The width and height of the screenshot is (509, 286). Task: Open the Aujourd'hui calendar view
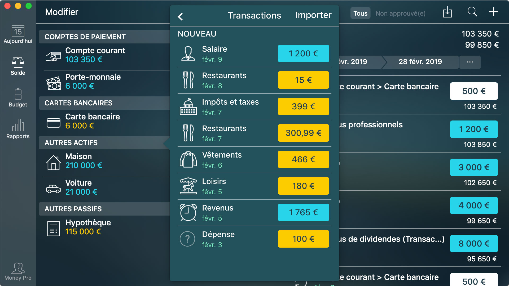click(17, 34)
